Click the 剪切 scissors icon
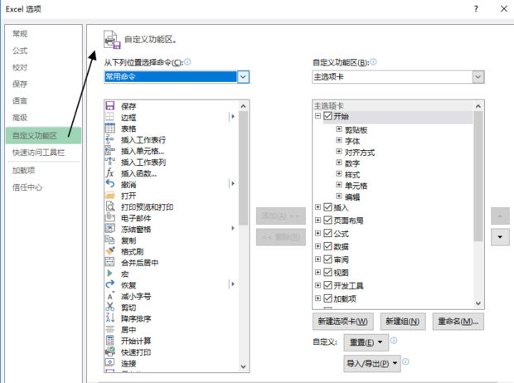 coord(109,307)
